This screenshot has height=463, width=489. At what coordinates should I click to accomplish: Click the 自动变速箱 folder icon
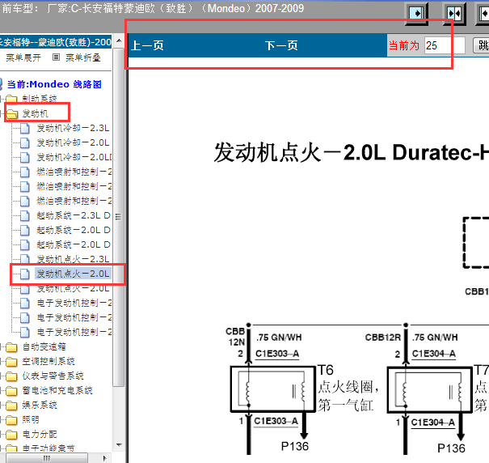pos(11,347)
